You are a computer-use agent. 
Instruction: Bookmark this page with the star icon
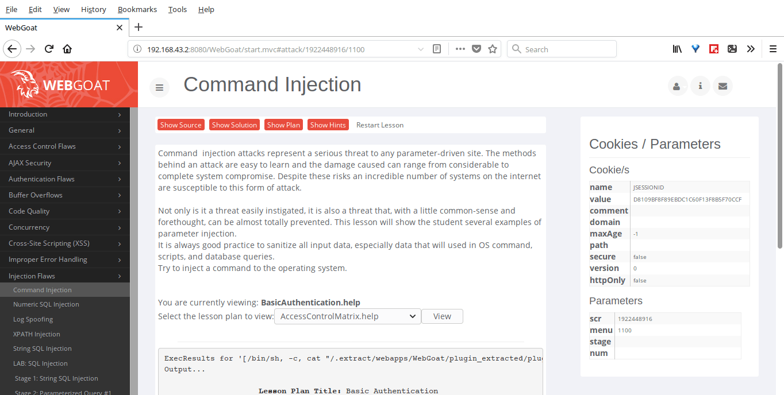click(493, 49)
